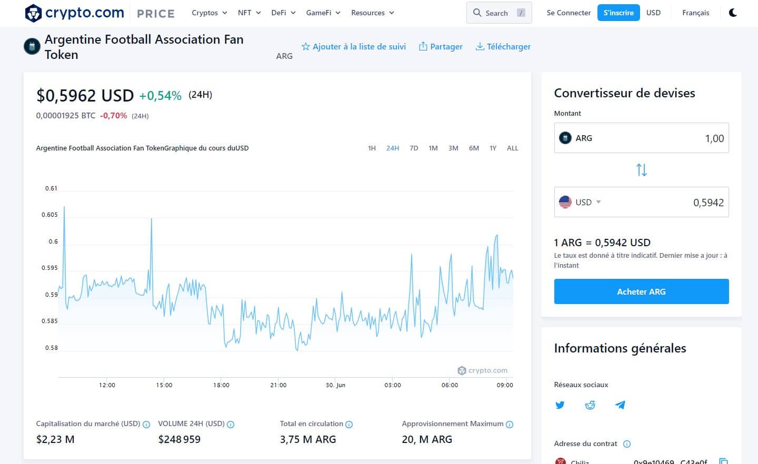The image size is (758, 464).
Task: Click the $248 959 volume value
Action: pyautogui.click(x=179, y=439)
